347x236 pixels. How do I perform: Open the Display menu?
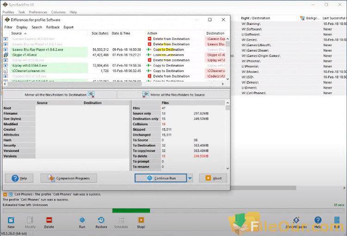pos(22,27)
